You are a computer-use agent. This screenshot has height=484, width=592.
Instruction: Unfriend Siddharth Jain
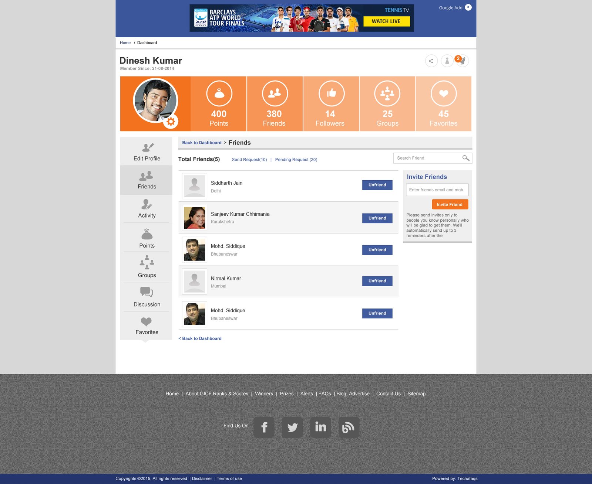pyautogui.click(x=377, y=185)
